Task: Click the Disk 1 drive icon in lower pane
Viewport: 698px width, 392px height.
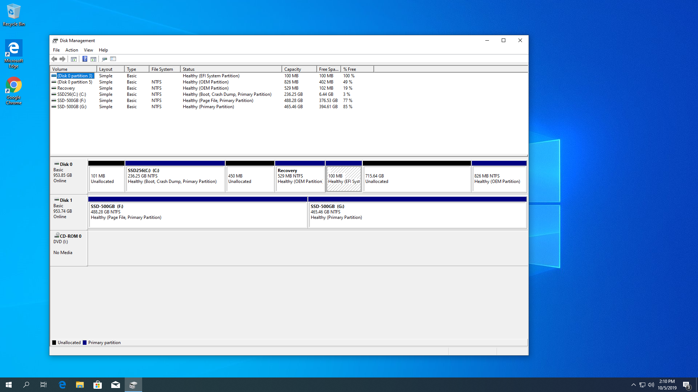Action: tap(57, 200)
